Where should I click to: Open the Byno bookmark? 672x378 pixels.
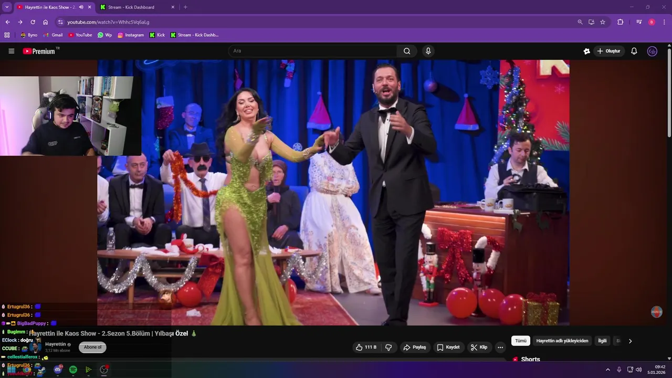pyautogui.click(x=29, y=35)
